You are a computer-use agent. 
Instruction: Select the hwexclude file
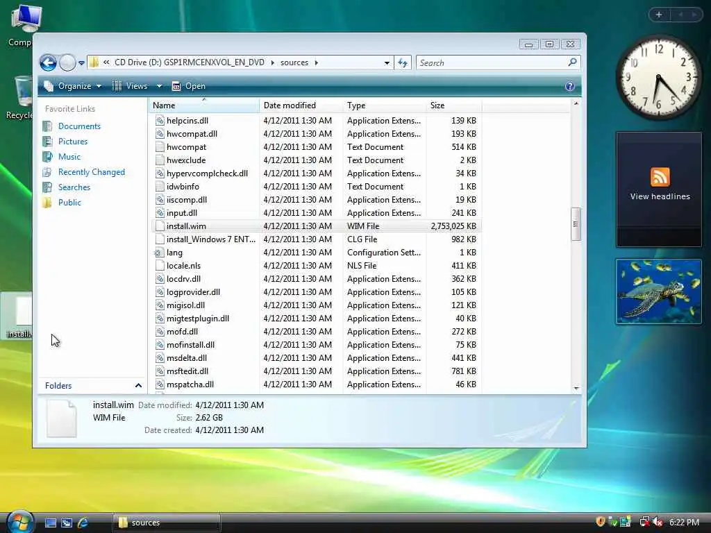coord(186,160)
